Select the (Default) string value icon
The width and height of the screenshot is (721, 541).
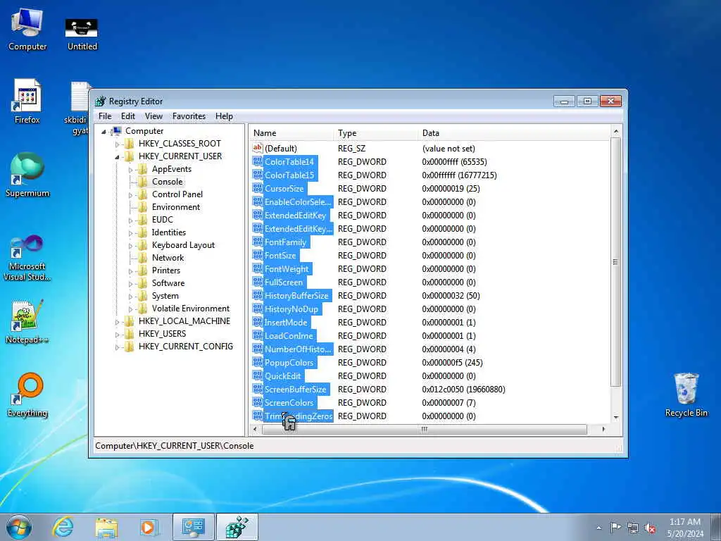258,148
